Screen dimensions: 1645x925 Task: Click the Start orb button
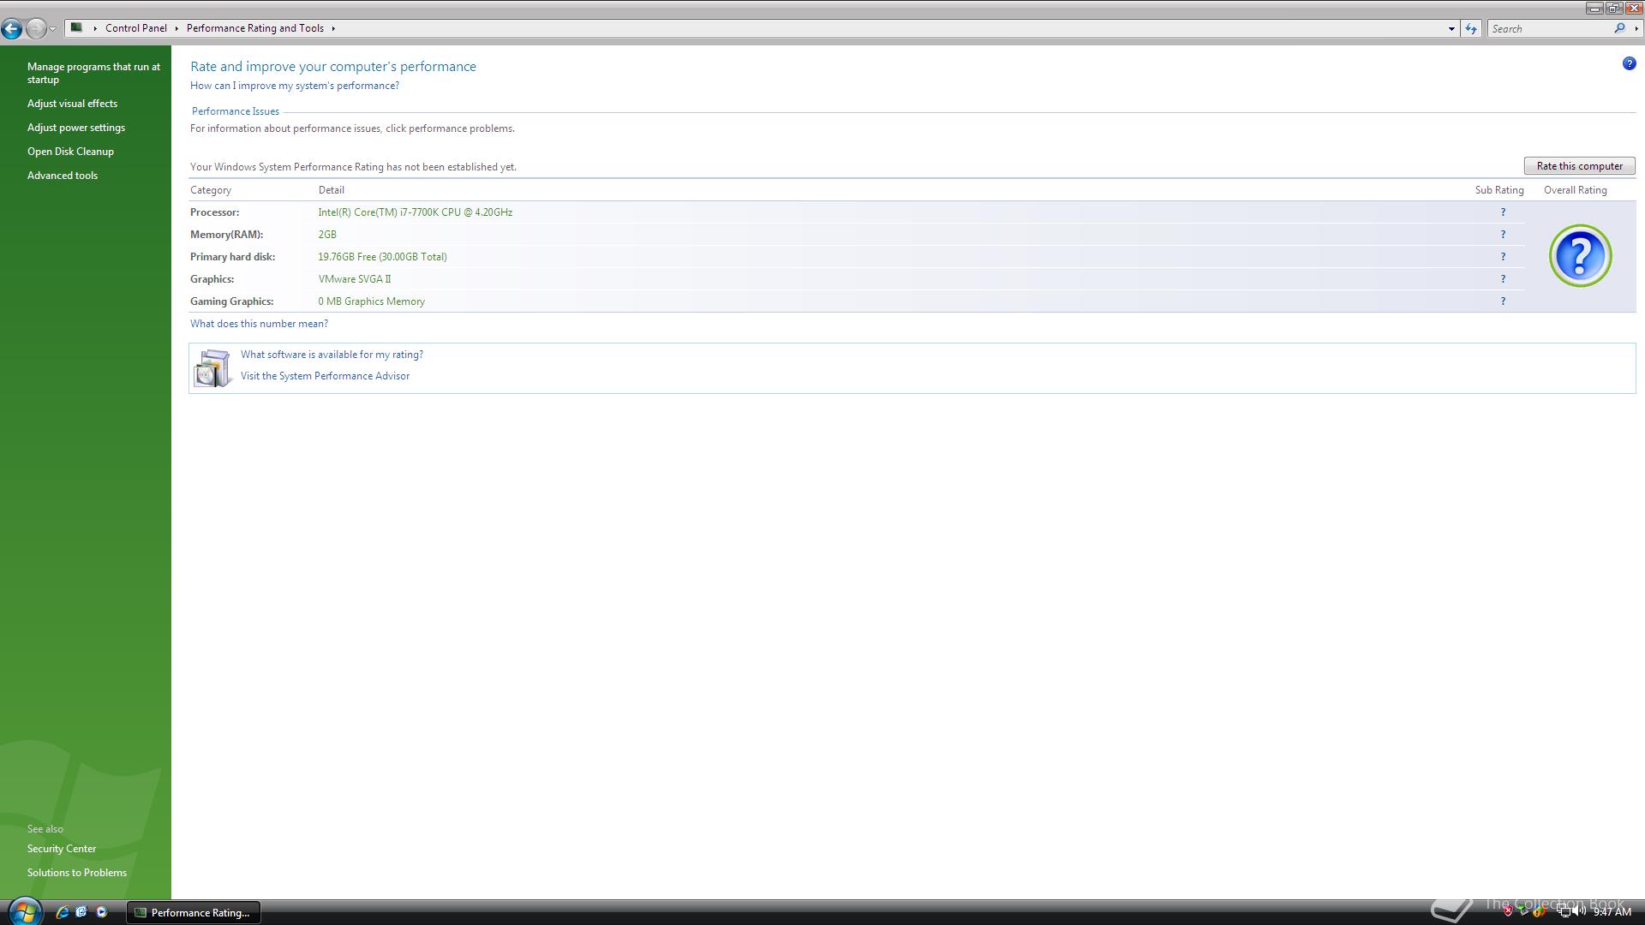[24, 911]
